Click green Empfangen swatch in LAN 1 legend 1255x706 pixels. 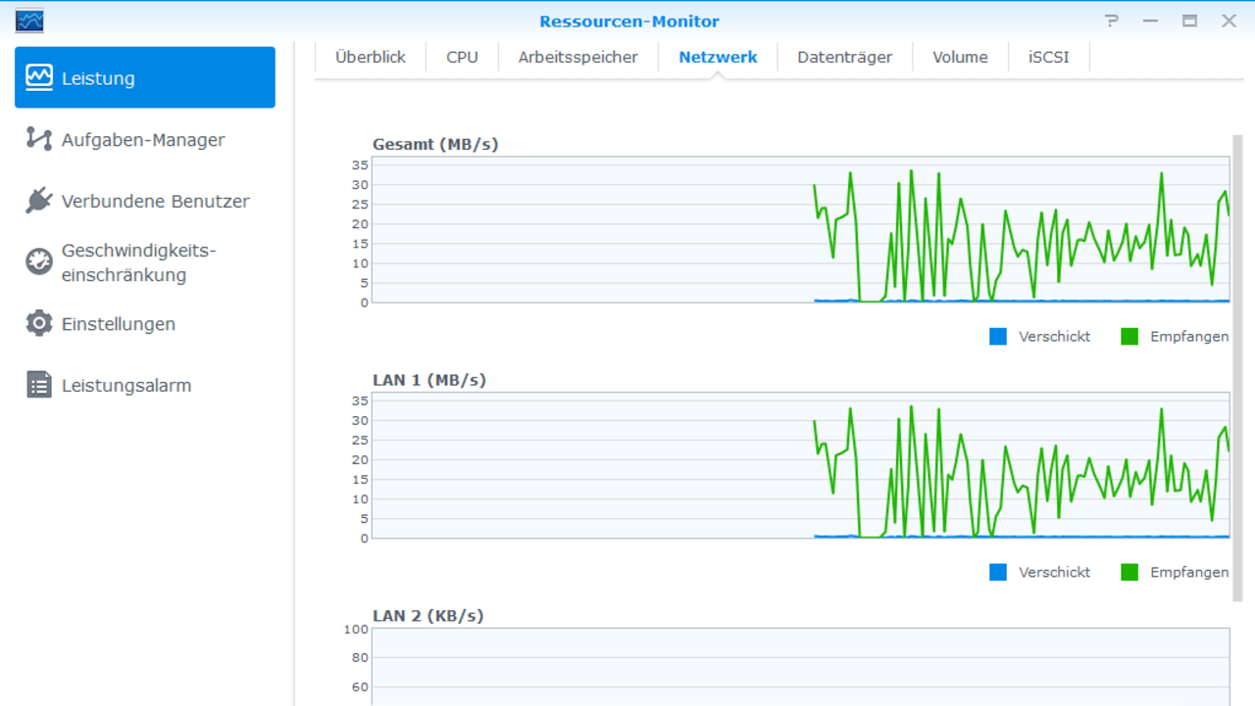tap(1129, 572)
